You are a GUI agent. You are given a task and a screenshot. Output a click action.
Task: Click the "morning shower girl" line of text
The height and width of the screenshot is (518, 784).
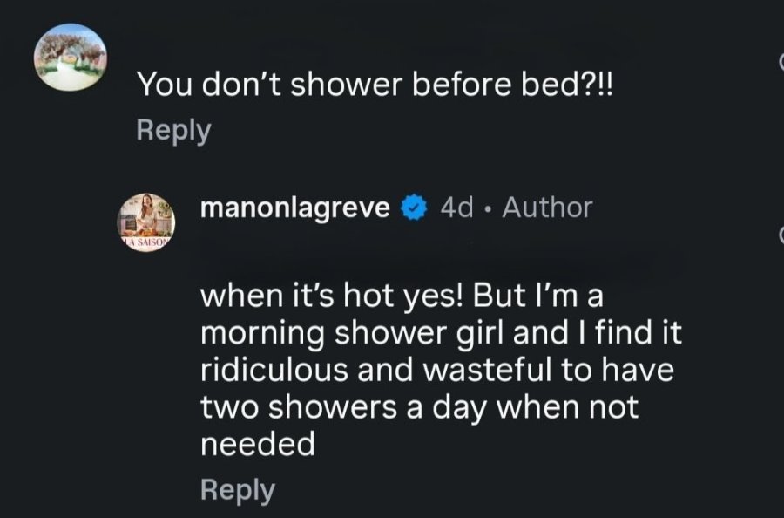click(x=441, y=333)
